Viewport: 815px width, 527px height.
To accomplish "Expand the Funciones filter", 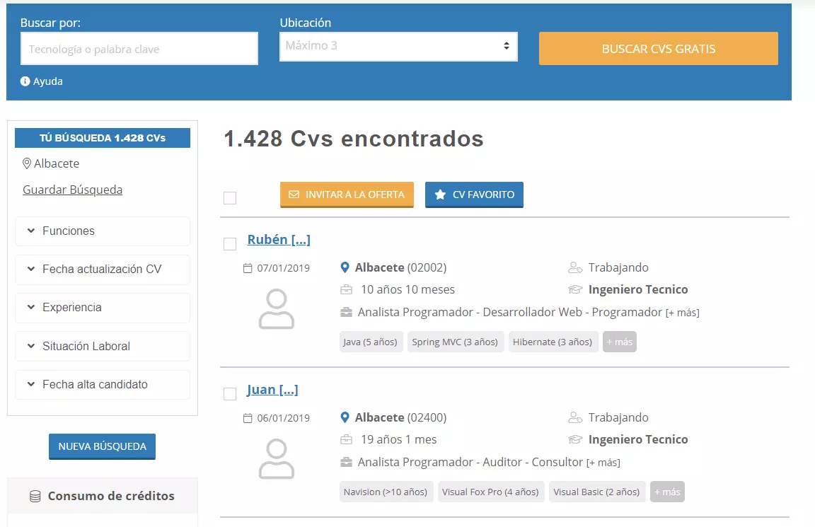I will point(102,231).
